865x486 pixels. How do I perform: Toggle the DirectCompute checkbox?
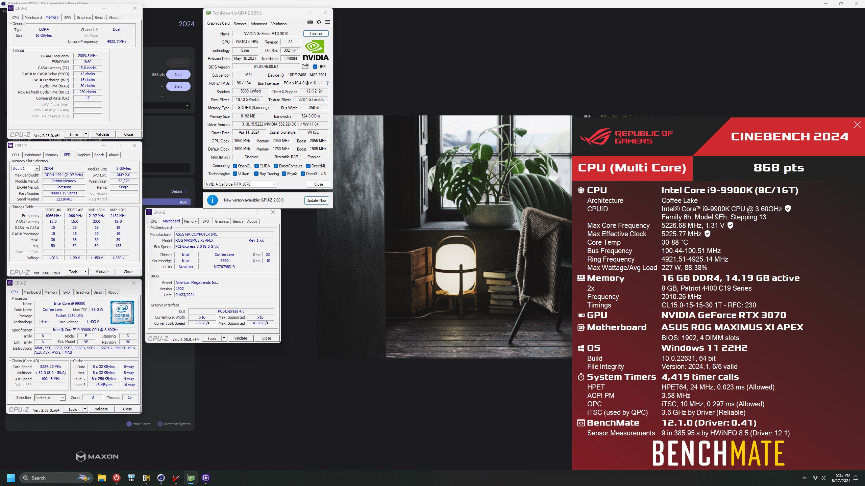276,166
